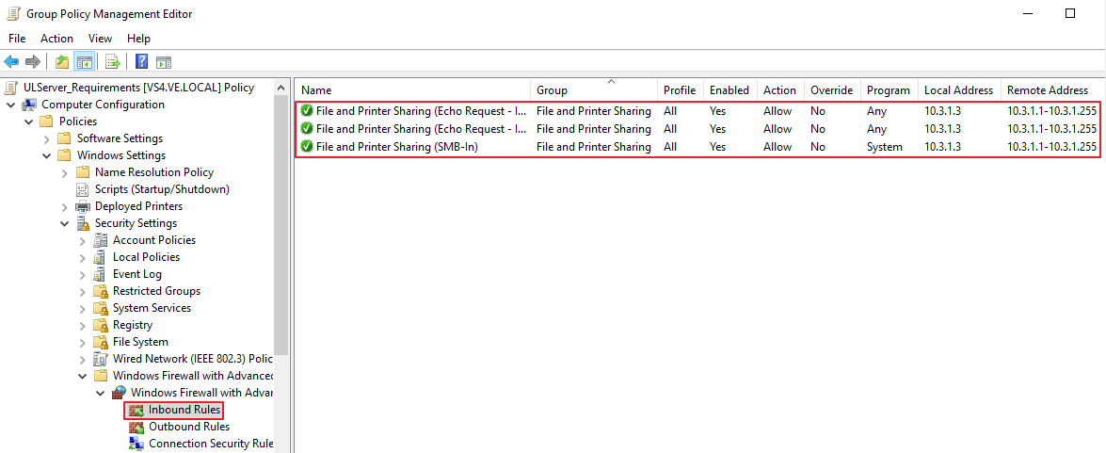Expand the File System node
Viewport: 1106px width, 453px height.
[x=83, y=342]
